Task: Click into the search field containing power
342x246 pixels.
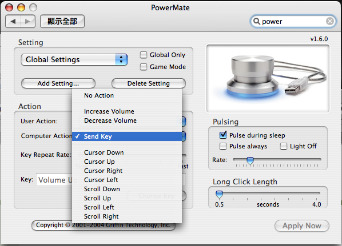Action: pyautogui.click(x=293, y=21)
